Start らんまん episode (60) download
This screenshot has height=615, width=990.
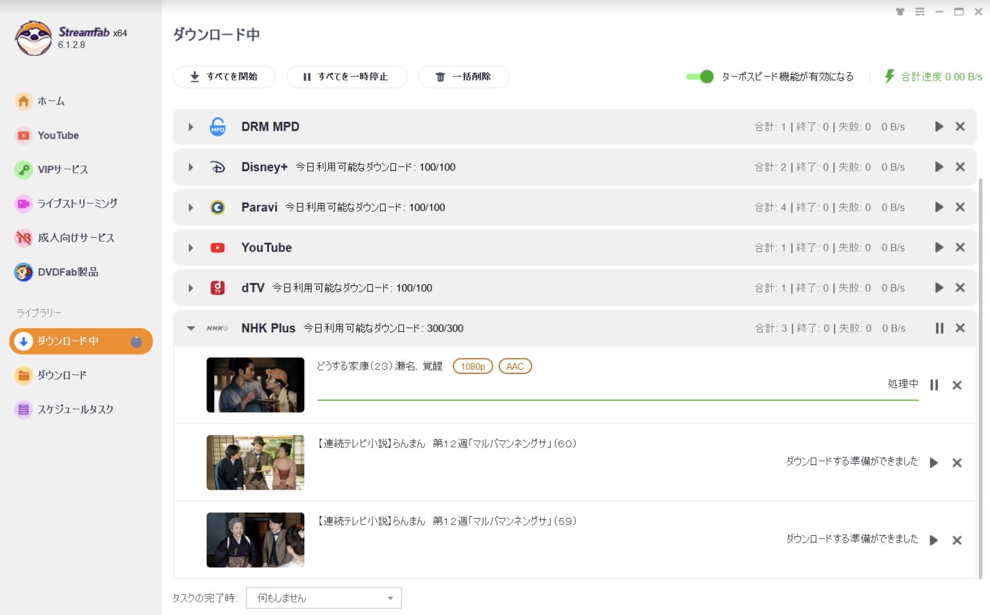click(934, 463)
